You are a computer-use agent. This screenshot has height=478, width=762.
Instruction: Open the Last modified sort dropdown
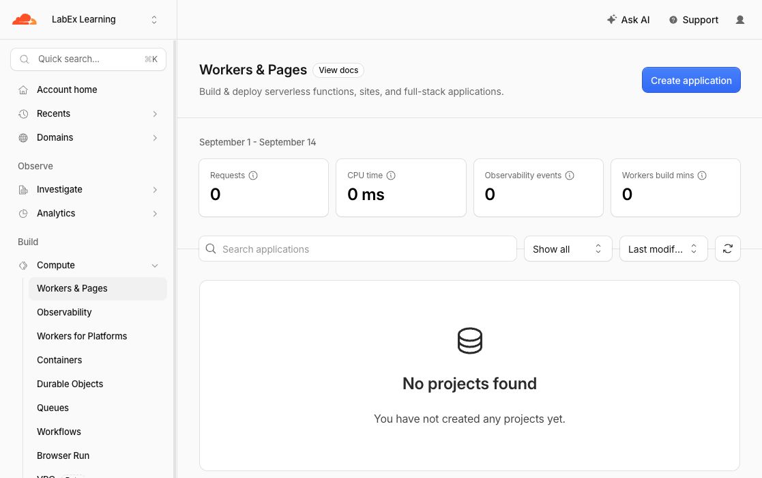pos(663,249)
